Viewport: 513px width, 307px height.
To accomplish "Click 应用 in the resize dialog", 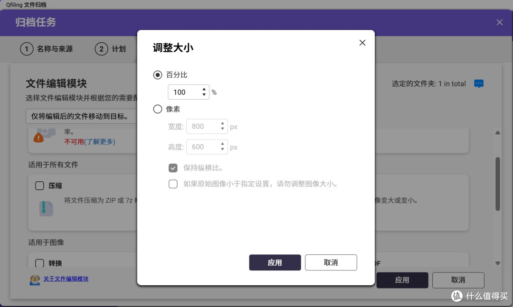I will coord(275,262).
